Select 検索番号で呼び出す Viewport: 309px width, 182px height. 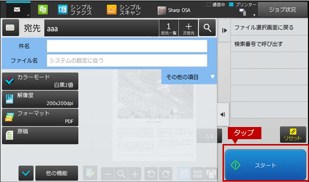coord(269,44)
